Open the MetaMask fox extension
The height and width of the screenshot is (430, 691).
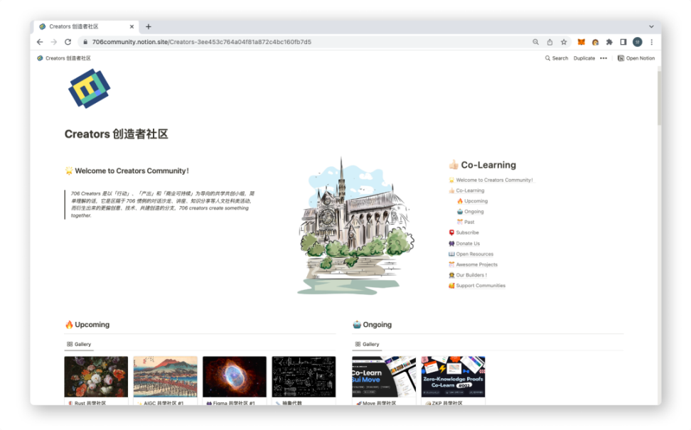click(582, 42)
